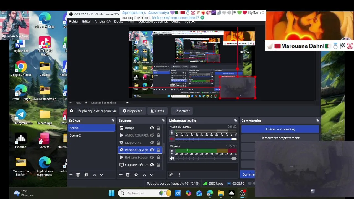Show the BySaam Ecoute source
The width and height of the screenshot is (354, 199).
tap(152, 157)
